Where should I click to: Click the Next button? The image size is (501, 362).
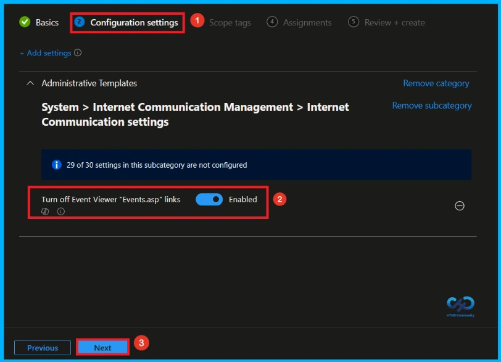102,348
